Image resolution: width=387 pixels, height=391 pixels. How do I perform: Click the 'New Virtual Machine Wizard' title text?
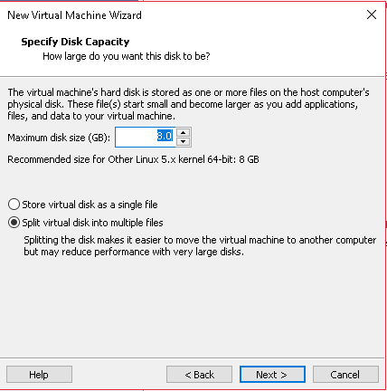74,15
